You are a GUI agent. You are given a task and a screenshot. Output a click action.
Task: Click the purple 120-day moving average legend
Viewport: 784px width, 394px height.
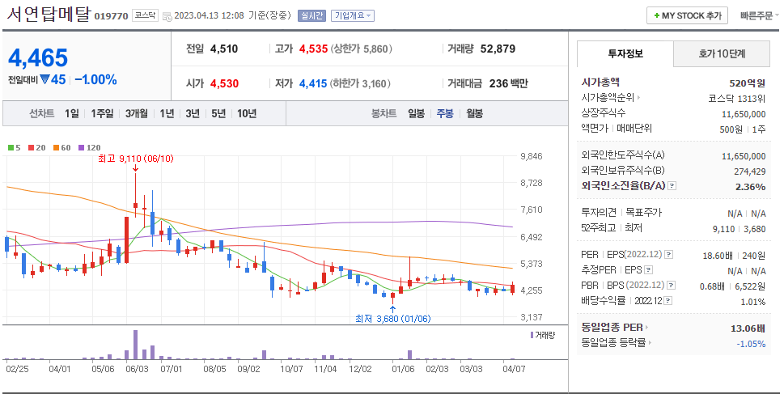(90, 148)
